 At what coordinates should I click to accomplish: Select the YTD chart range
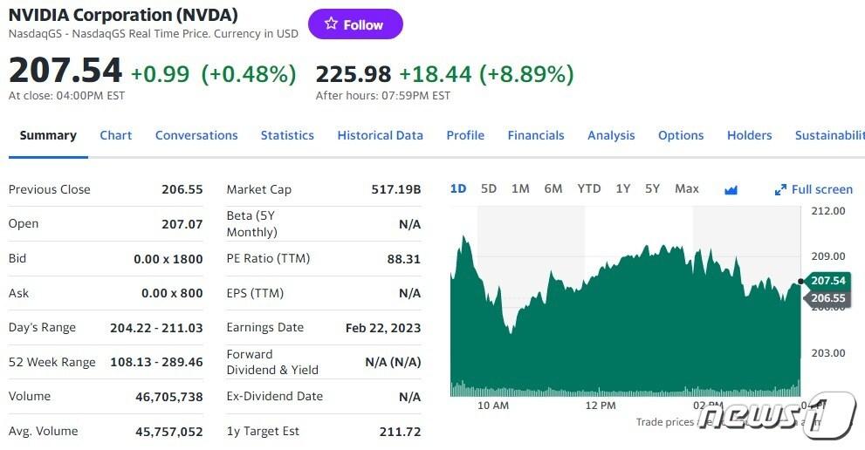(589, 188)
